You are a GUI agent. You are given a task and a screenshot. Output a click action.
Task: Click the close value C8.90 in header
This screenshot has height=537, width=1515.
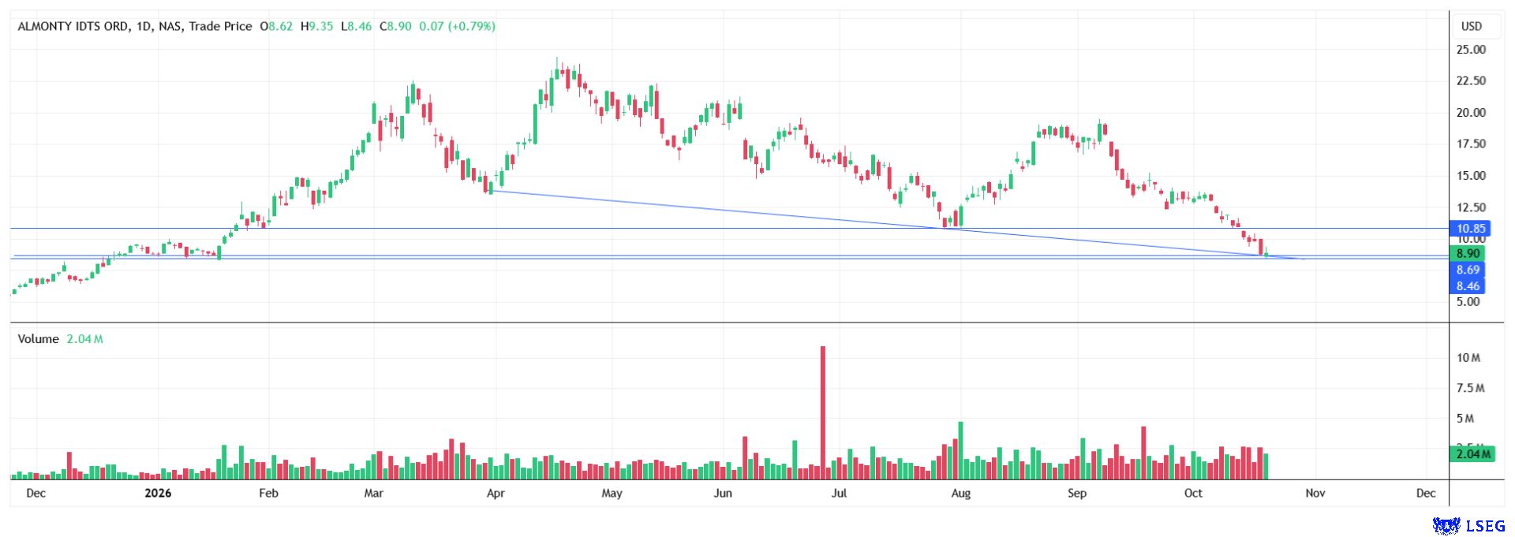click(395, 26)
